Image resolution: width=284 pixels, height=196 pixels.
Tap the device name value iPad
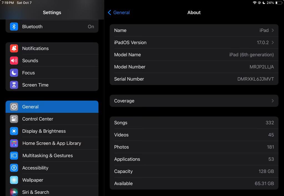[x=264, y=30]
